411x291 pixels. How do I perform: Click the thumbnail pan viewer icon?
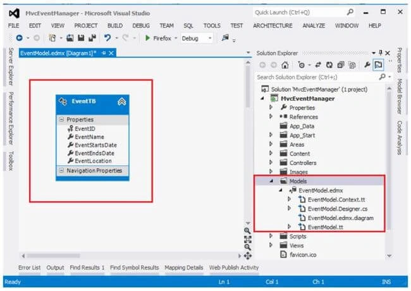click(x=248, y=256)
